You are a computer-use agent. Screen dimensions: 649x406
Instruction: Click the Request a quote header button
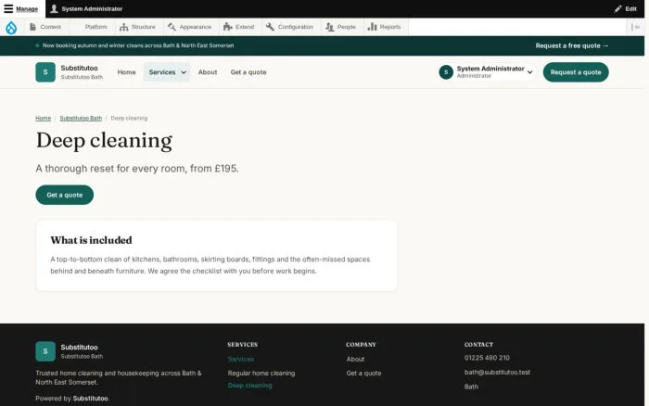[576, 72]
